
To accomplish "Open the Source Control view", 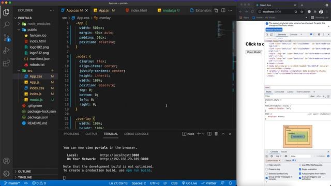I will pos(6,38).
